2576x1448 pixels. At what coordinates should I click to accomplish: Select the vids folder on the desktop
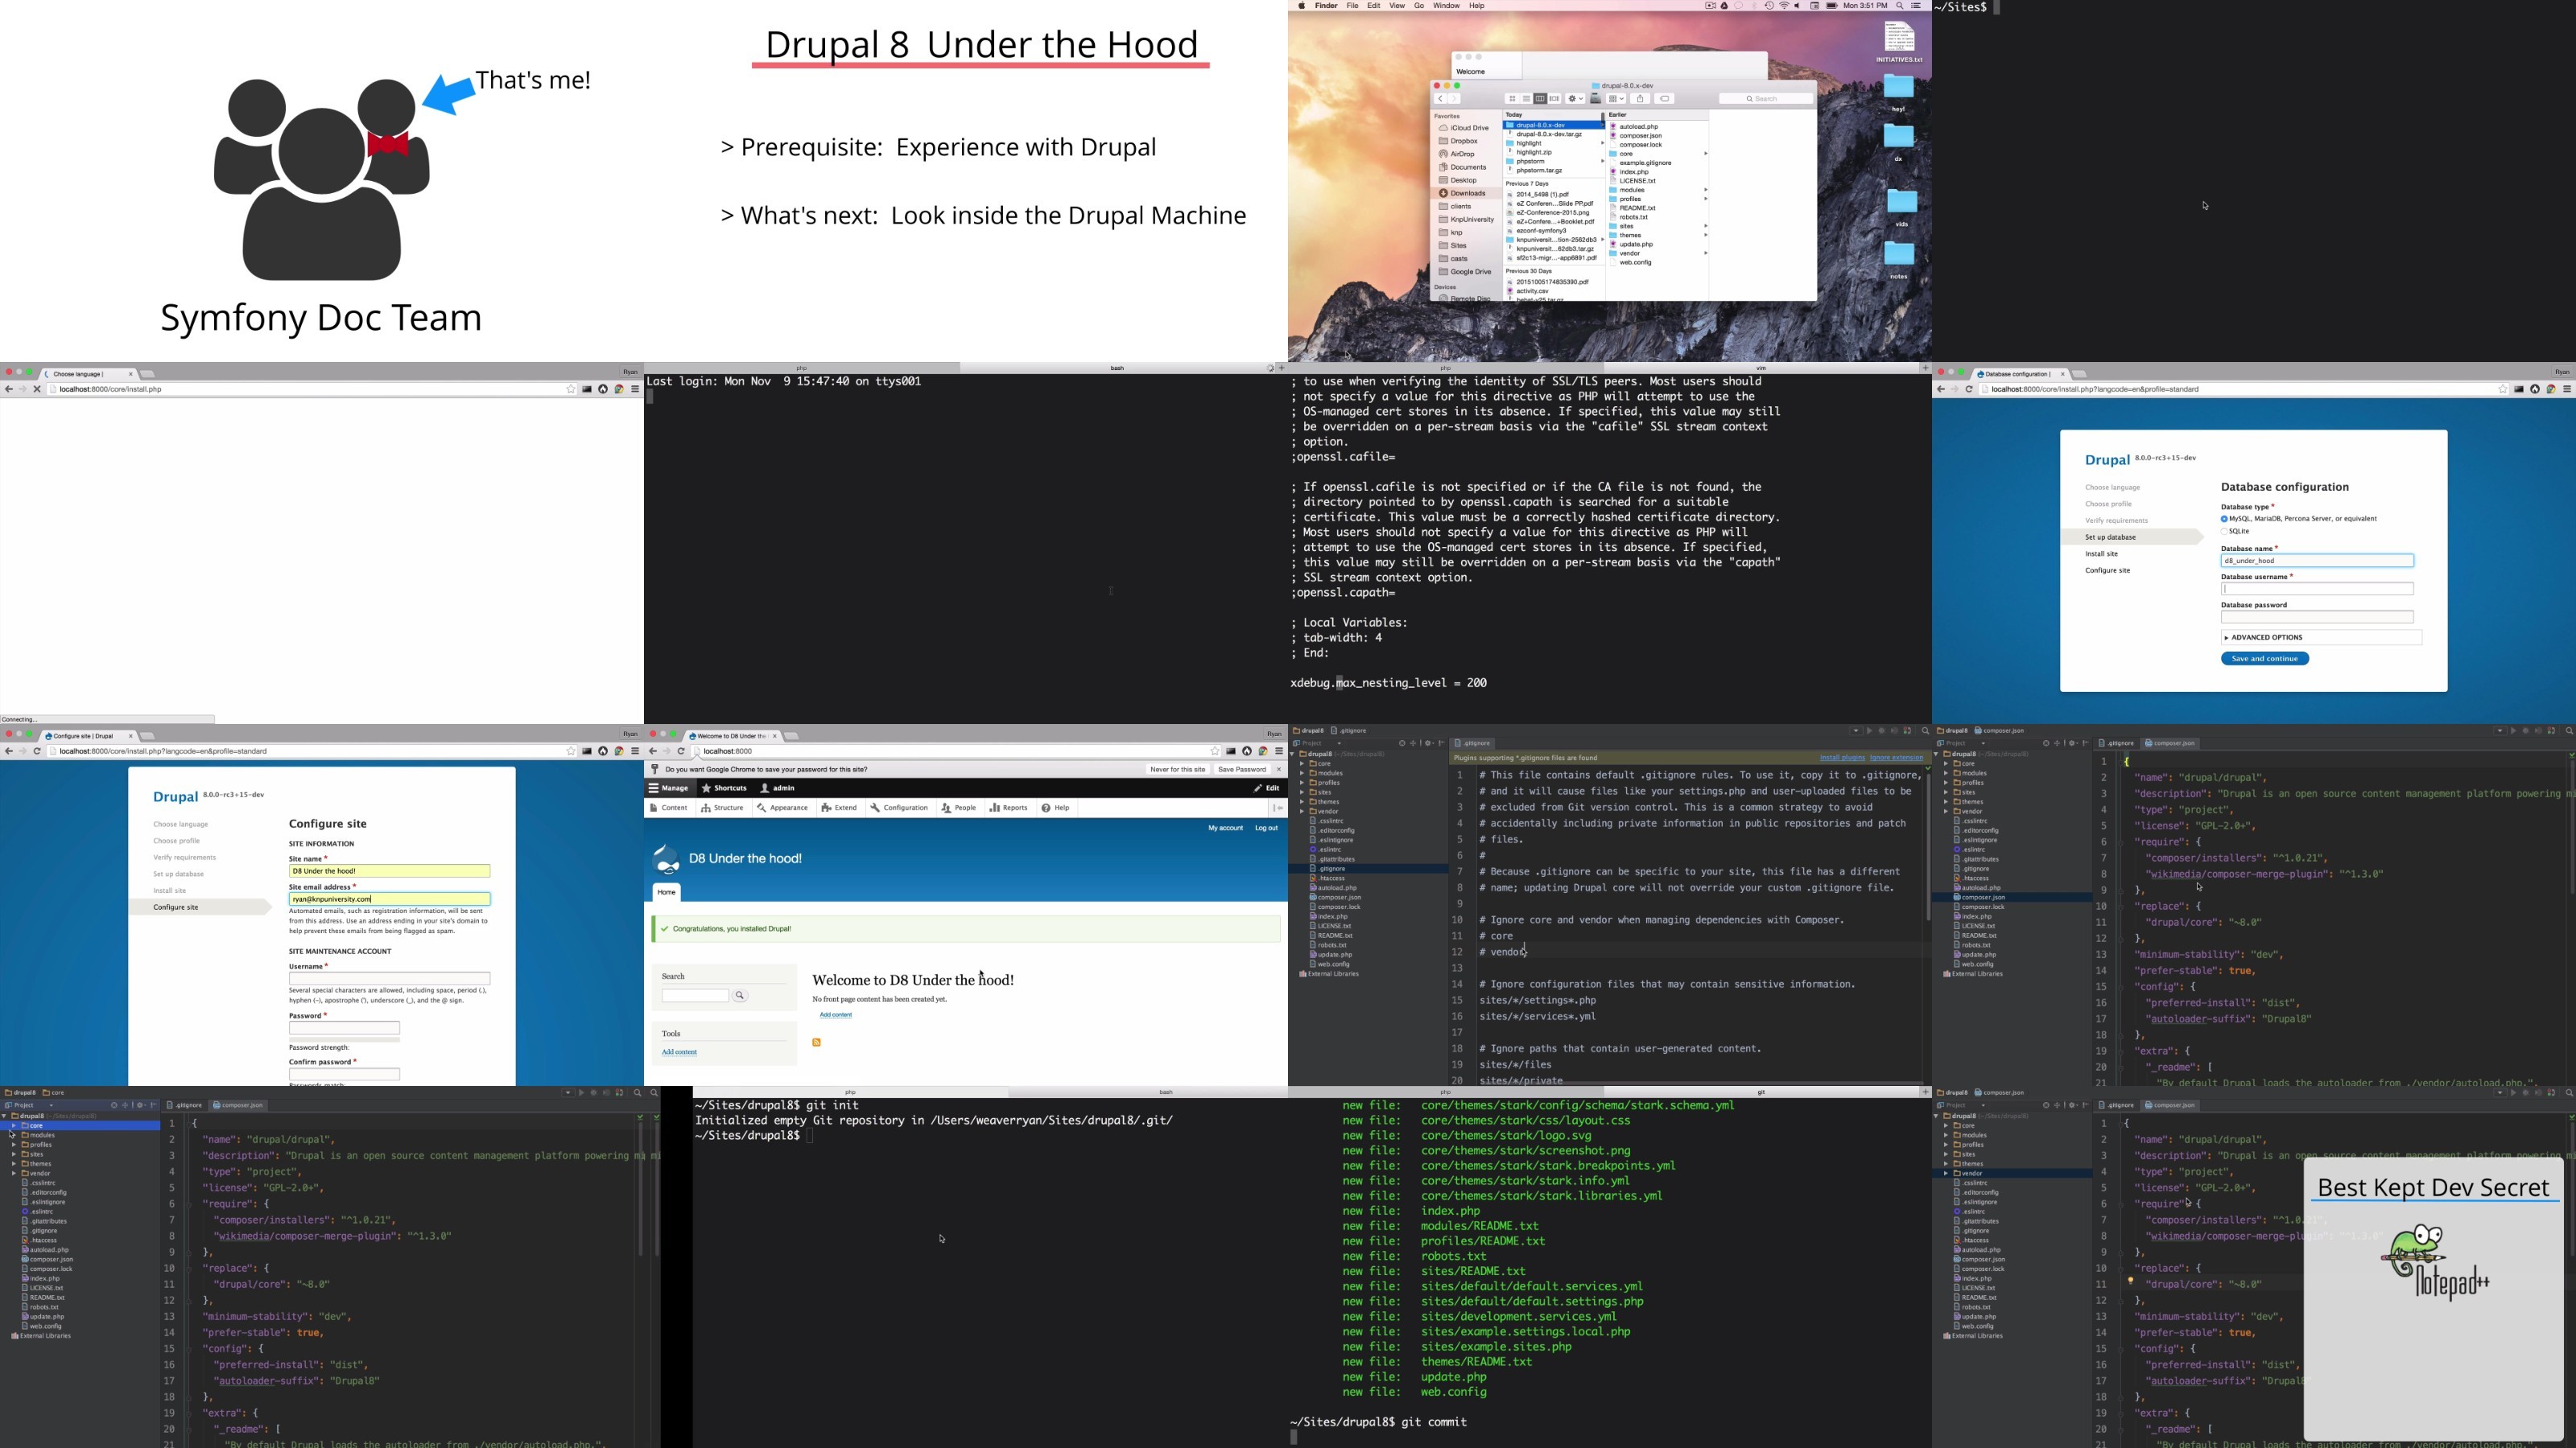[x=1901, y=208]
